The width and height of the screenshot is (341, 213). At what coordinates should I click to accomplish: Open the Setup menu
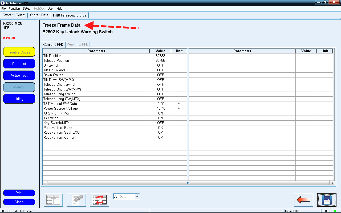click(27, 9)
